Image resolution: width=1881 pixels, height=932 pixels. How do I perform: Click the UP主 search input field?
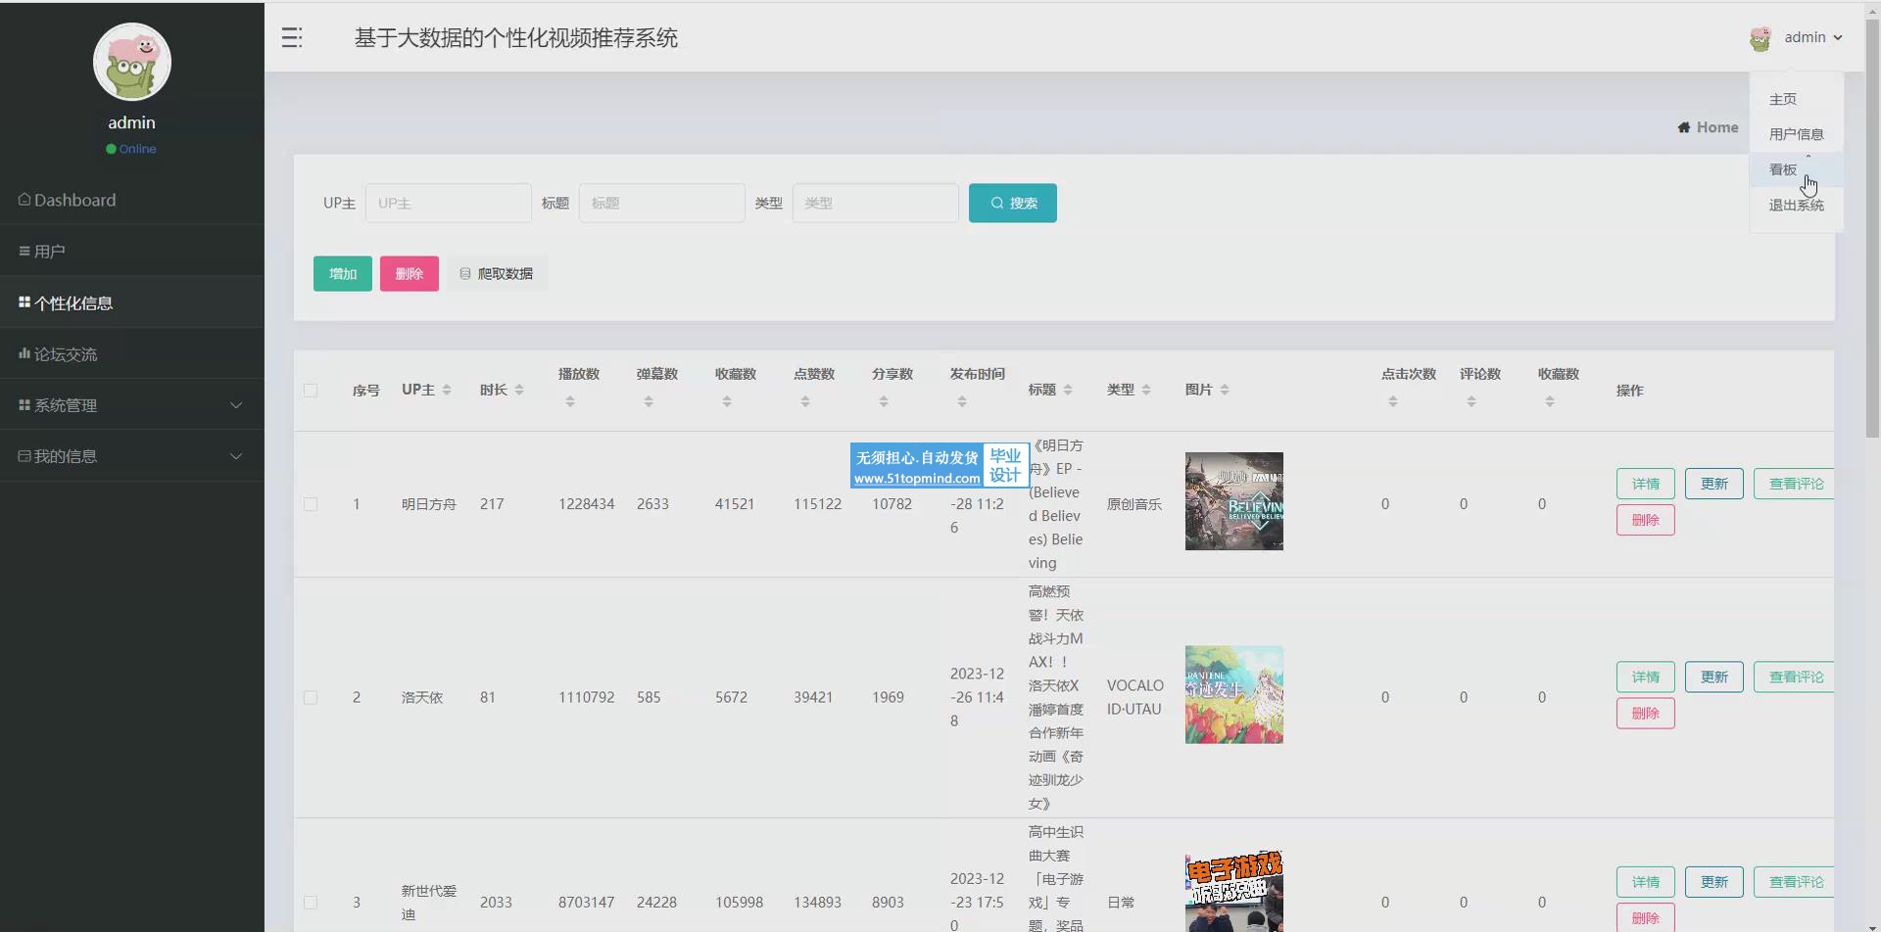[x=449, y=203]
